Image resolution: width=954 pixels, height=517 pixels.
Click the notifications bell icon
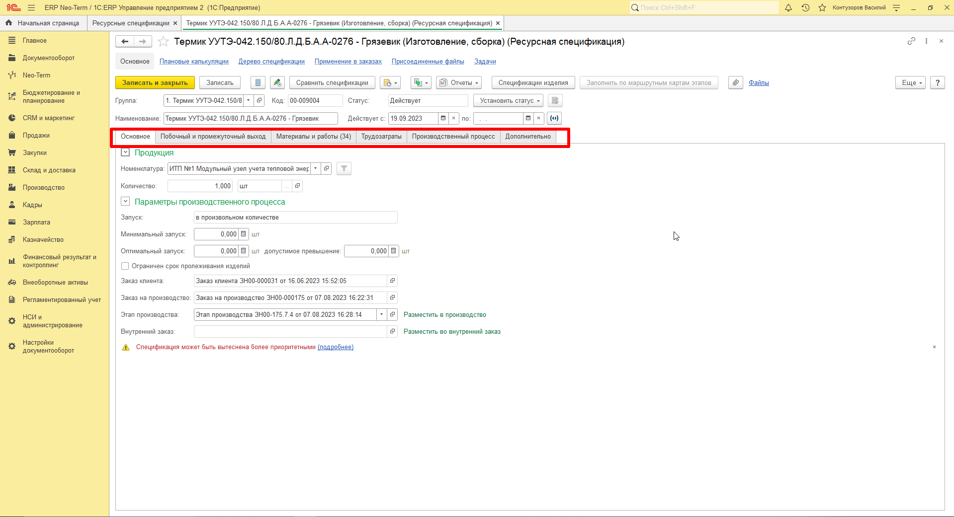click(788, 7)
